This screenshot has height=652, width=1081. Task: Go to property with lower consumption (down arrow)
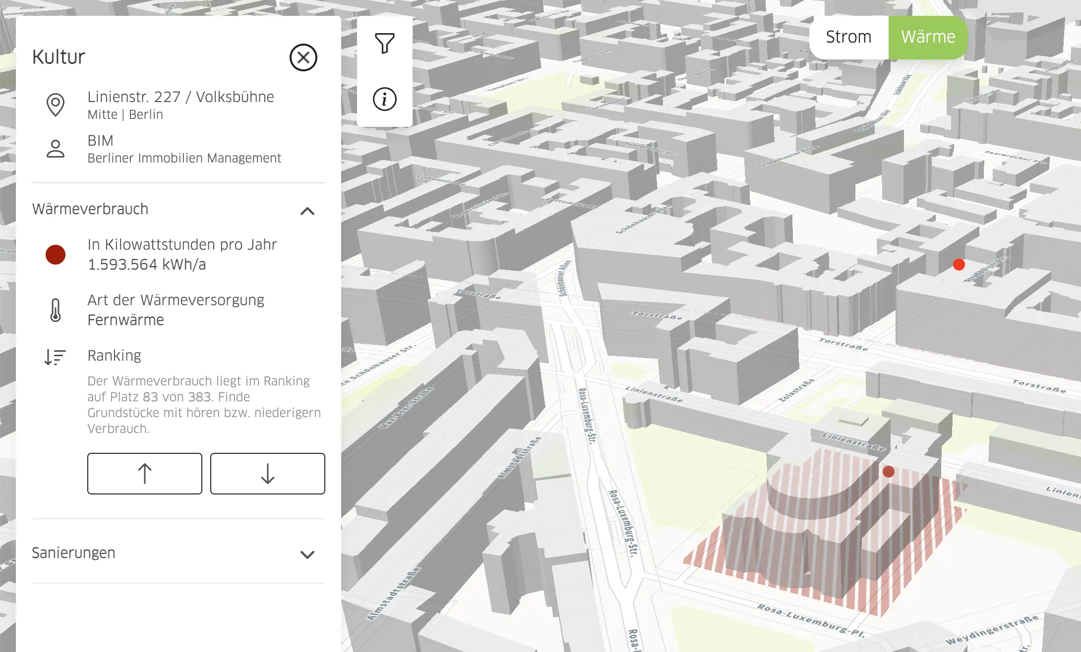coord(268,474)
